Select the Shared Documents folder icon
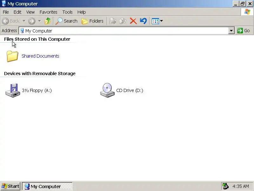 coord(12,56)
